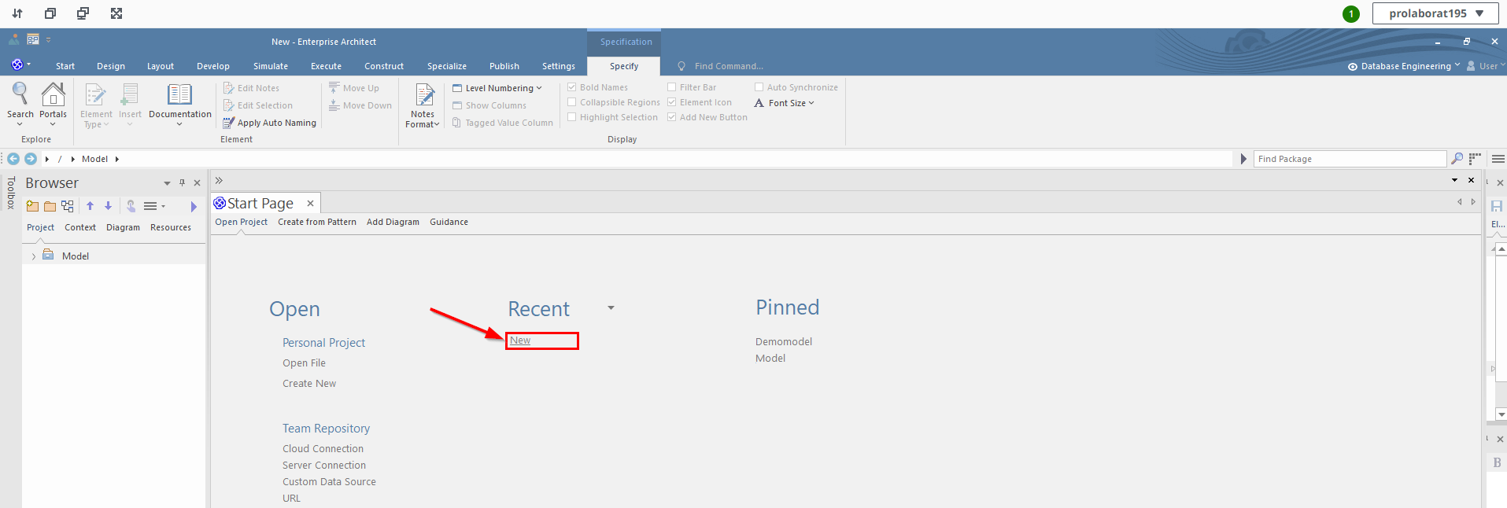Open the tab list dropdown arrow above Start Page

1454,180
